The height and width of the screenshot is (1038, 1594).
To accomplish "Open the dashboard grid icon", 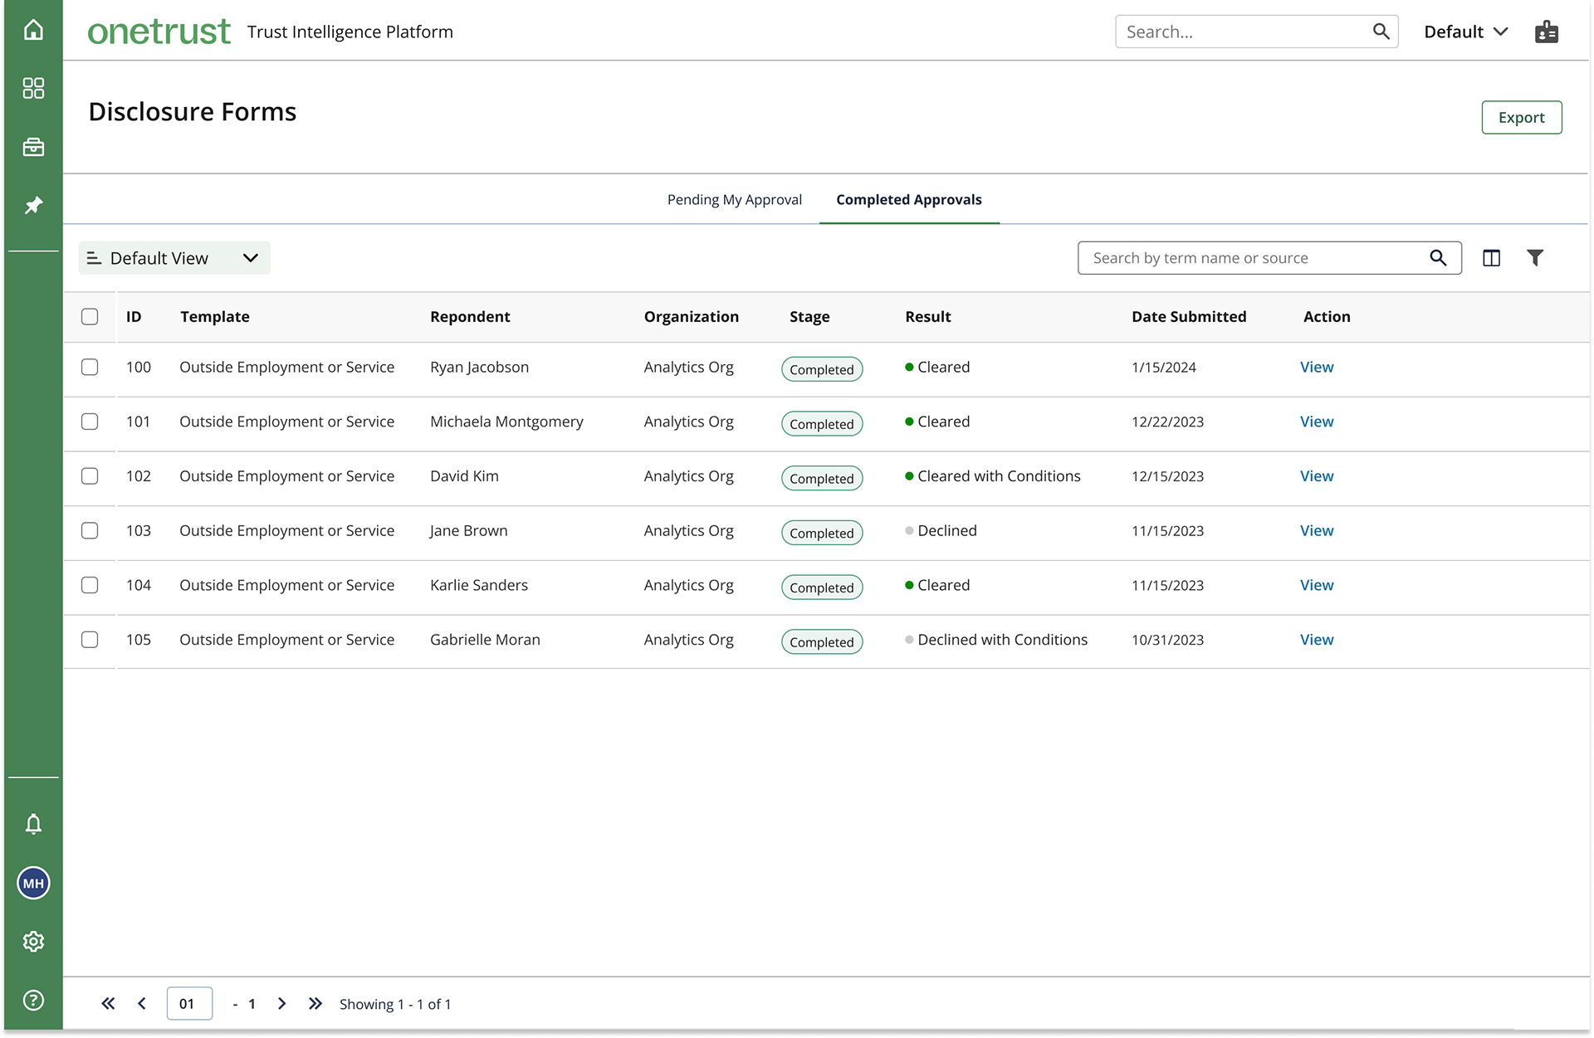I will pos(33,88).
